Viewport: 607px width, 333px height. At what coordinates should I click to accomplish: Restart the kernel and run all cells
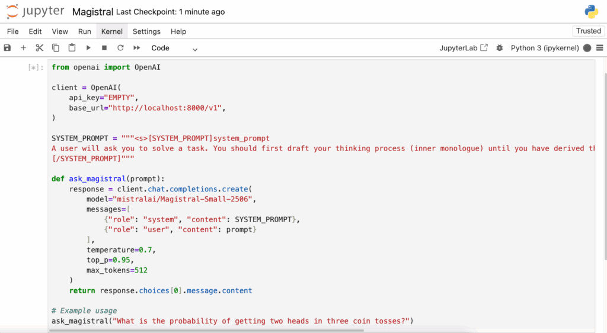click(x=137, y=48)
